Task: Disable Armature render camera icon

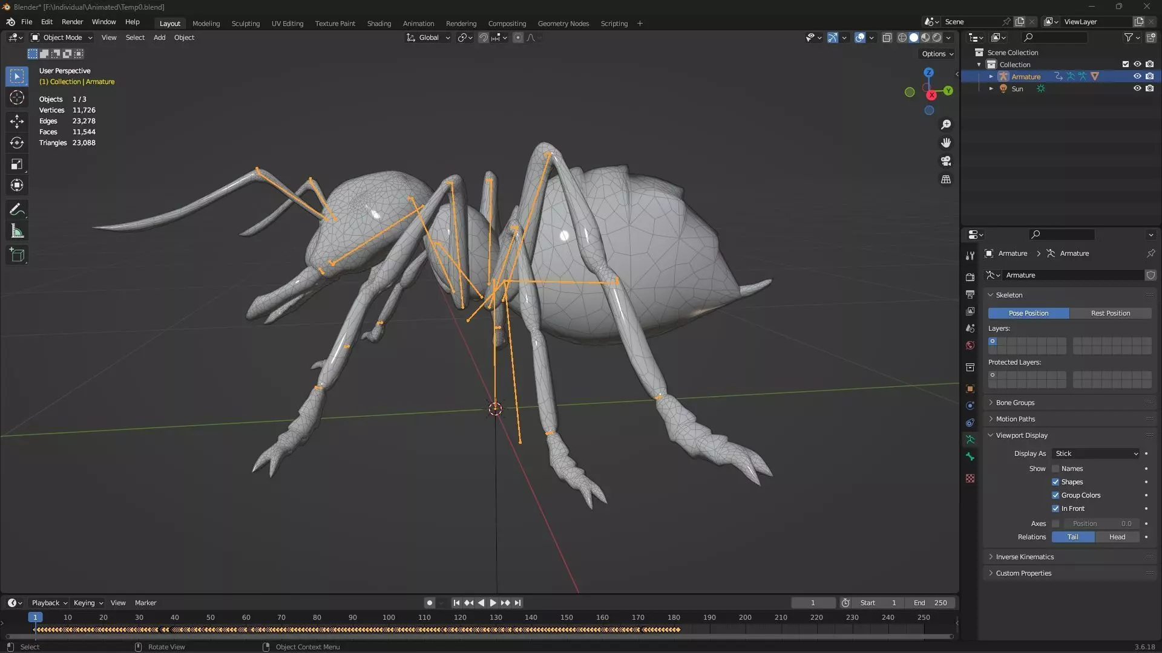Action: [x=1149, y=76]
